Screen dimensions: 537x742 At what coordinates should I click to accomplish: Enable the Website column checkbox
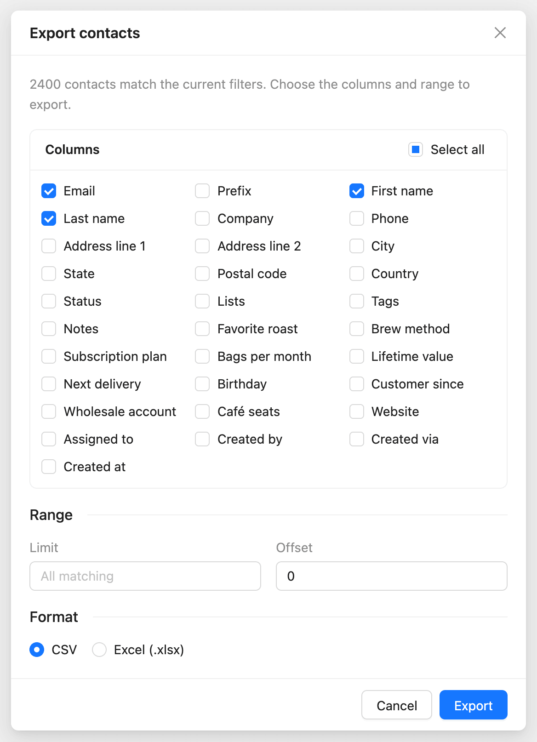click(x=357, y=411)
